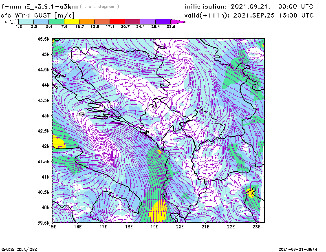This screenshot has width=326, height=252.
Task: Click the streamline vortex center near 17E 42N
Action: 102,142
